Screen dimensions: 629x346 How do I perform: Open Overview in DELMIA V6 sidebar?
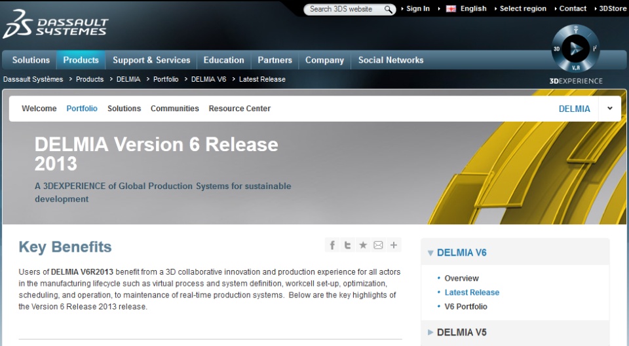[x=461, y=279]
